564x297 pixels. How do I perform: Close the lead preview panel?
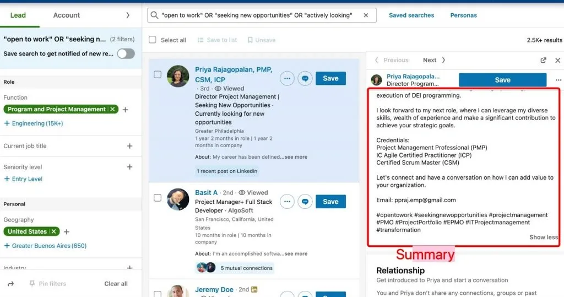557,60
